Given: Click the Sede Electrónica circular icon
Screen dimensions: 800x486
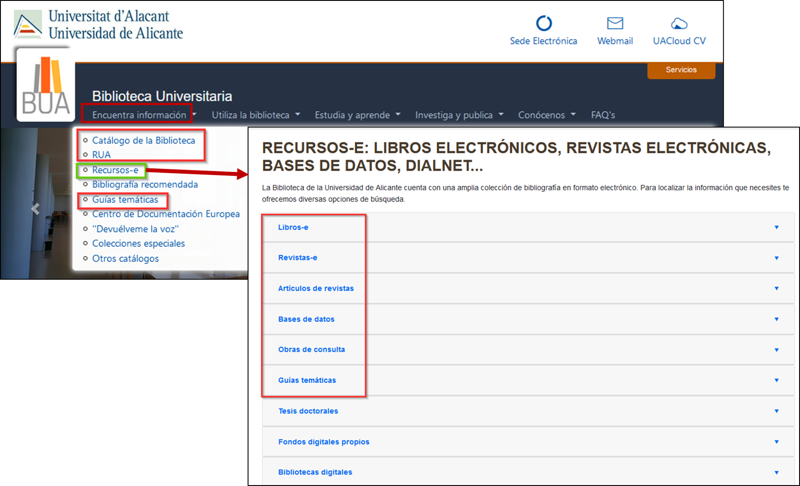Looking at the screenshot, I should pos(544,23).
